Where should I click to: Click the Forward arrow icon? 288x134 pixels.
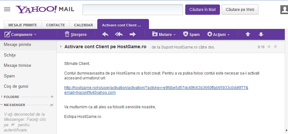(132, 34)
